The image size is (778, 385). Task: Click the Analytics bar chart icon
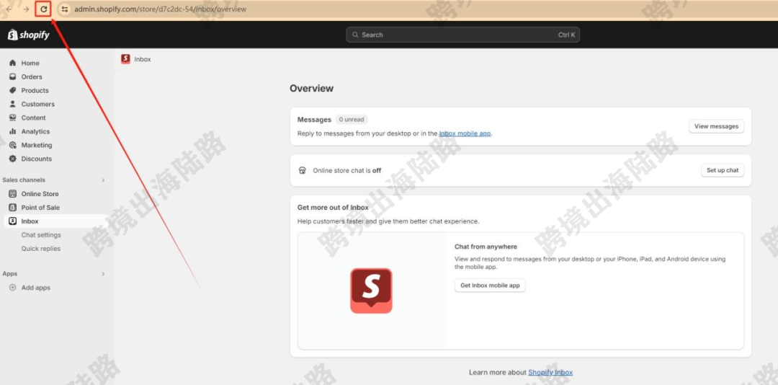point(13,131)
